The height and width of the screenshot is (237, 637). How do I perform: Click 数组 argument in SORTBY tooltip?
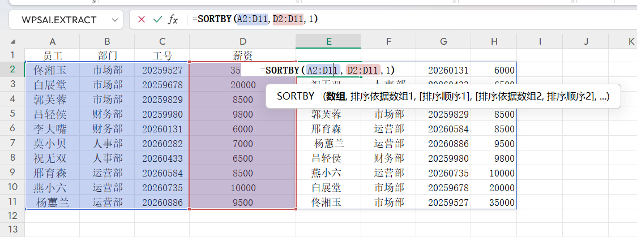pos(335,96)
